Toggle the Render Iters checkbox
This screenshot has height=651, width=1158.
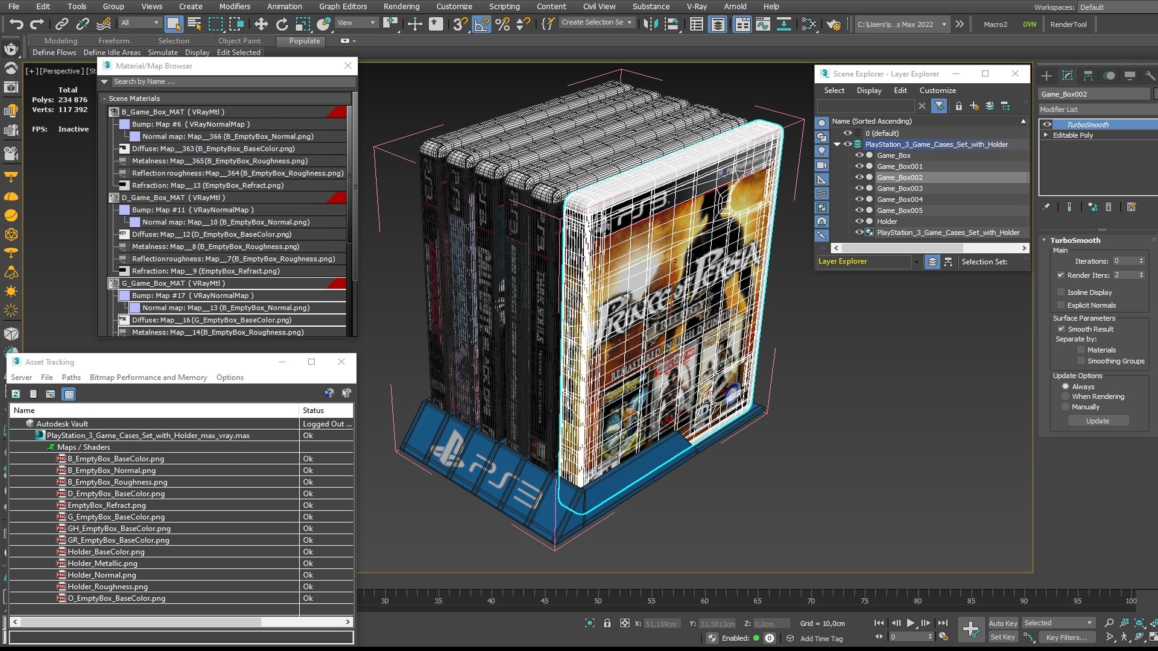(1060, 275)
